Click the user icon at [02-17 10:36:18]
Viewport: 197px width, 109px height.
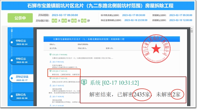click(51, 97)
